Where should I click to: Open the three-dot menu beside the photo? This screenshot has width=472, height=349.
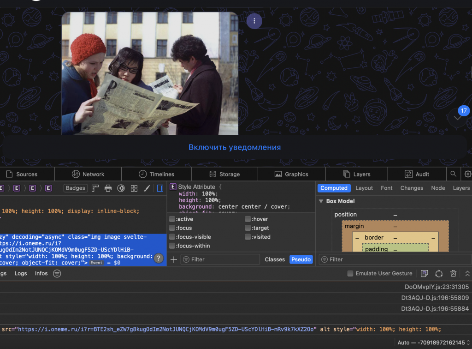[254, 21]
